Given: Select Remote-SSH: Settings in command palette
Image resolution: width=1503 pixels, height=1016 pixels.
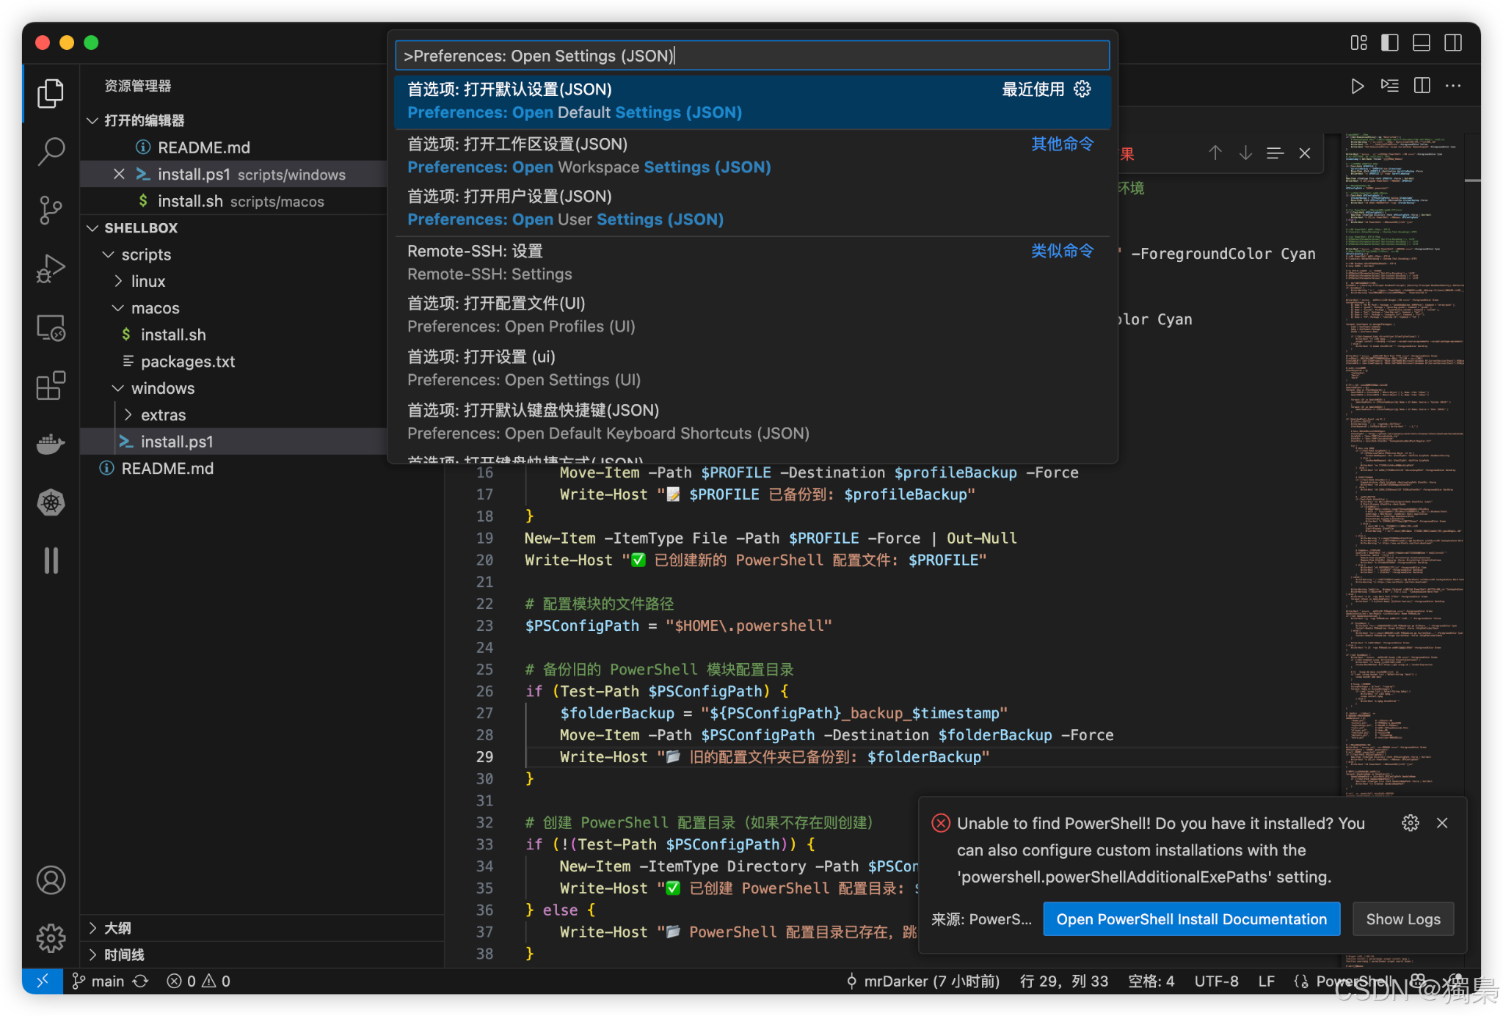Looking at the screenshot, I should (490, 262).
